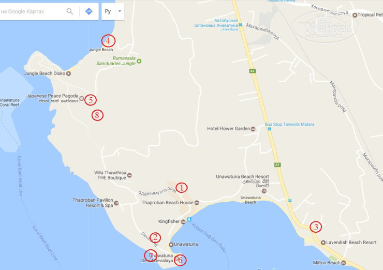Select the Kingfisher hotel marker
This screenshot has height=270, width=383.
tap(183, 222)
